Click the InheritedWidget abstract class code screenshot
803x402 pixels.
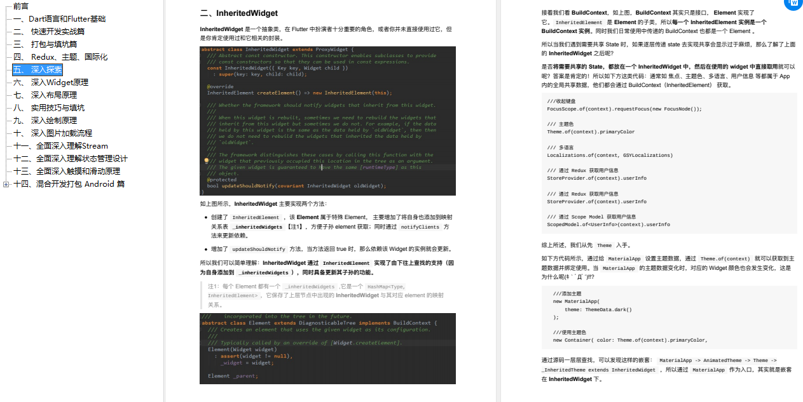pos(327,121)
